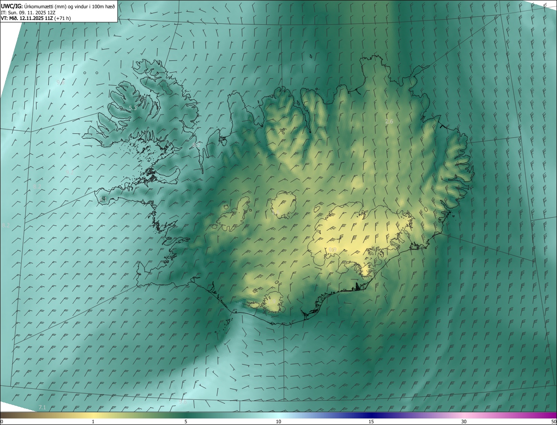Pick the dark green color at scale mark 5
This screenshot has height=425, width=557.
point(186,415)
